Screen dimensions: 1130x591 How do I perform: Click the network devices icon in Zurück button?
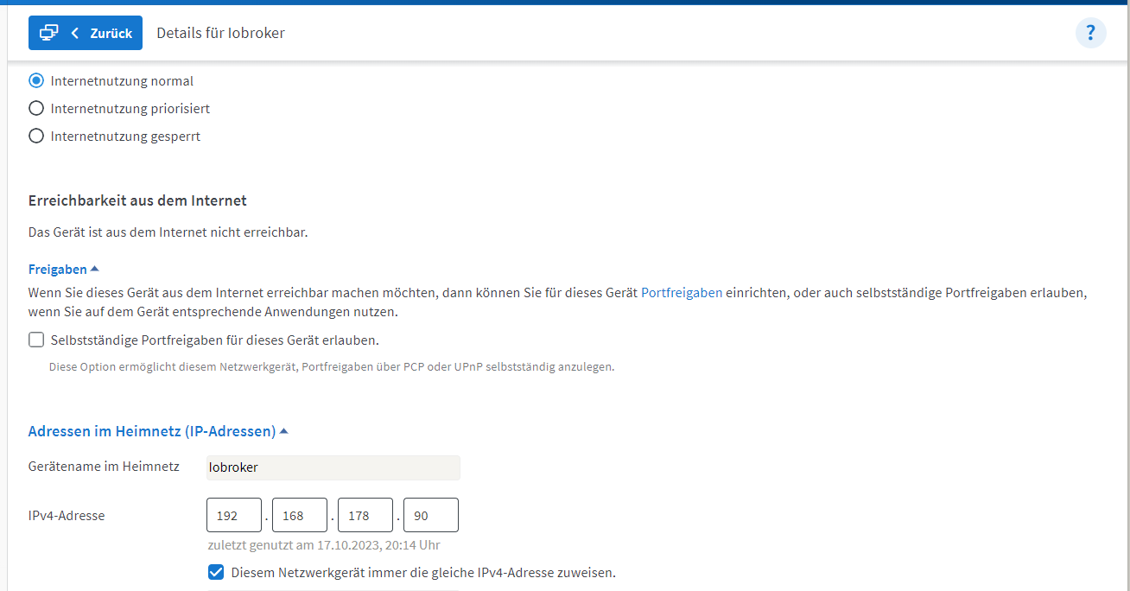tap(48, 33)
